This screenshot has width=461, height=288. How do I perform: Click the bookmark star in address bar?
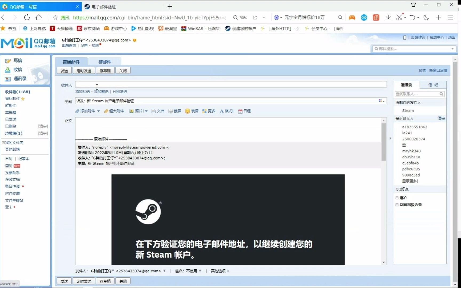coord(55,18)
